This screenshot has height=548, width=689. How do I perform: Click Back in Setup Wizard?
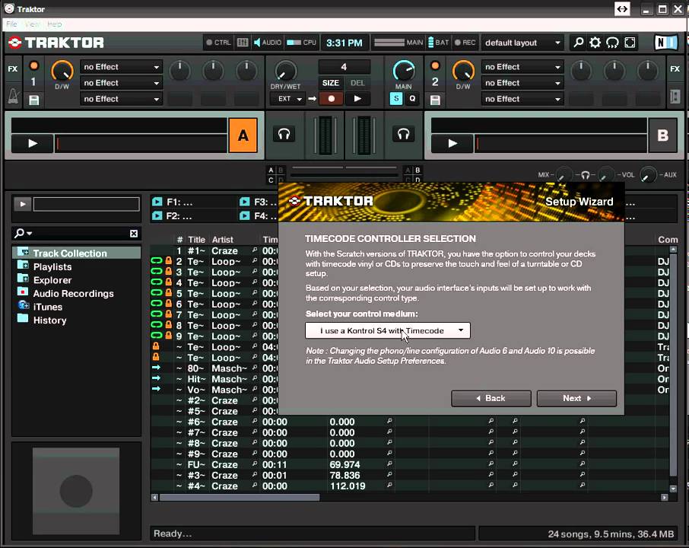(x=491, y=399)
